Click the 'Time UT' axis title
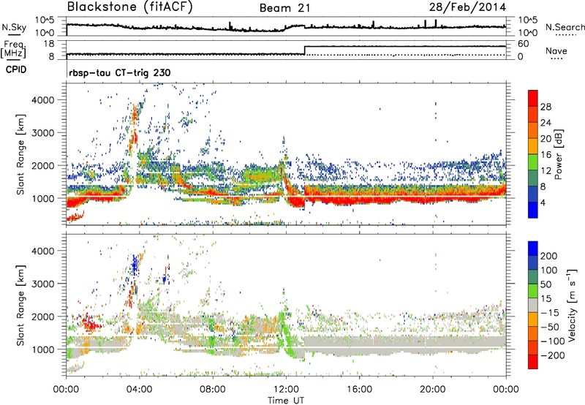585x405 pixels. 286,401
